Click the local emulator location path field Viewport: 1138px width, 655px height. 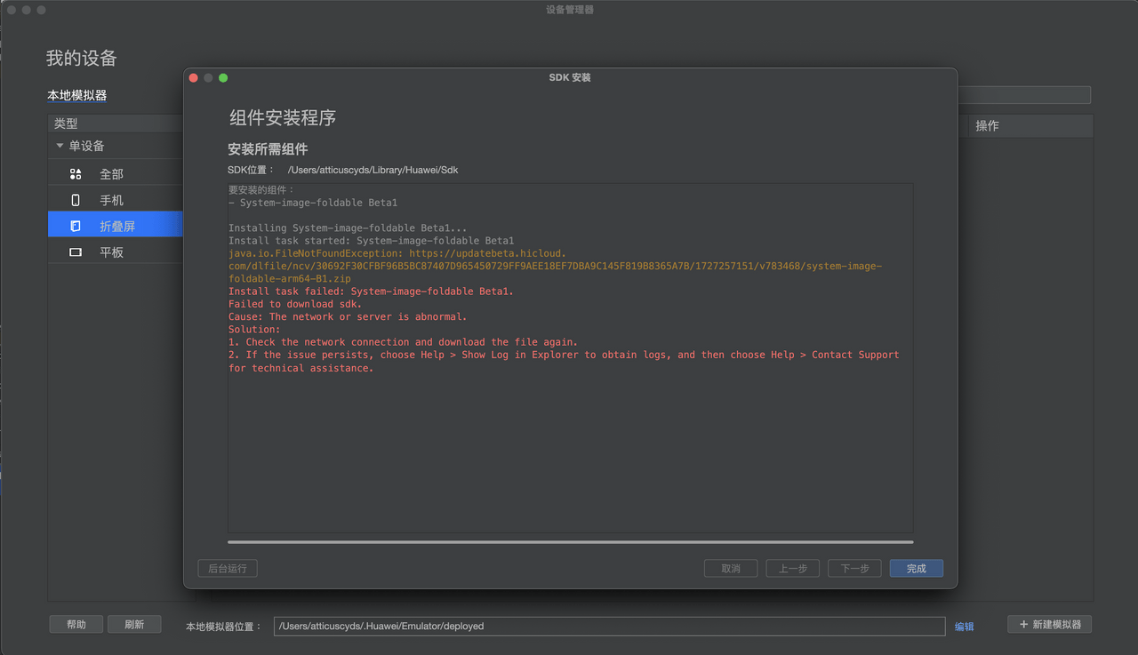coord(609,627)
